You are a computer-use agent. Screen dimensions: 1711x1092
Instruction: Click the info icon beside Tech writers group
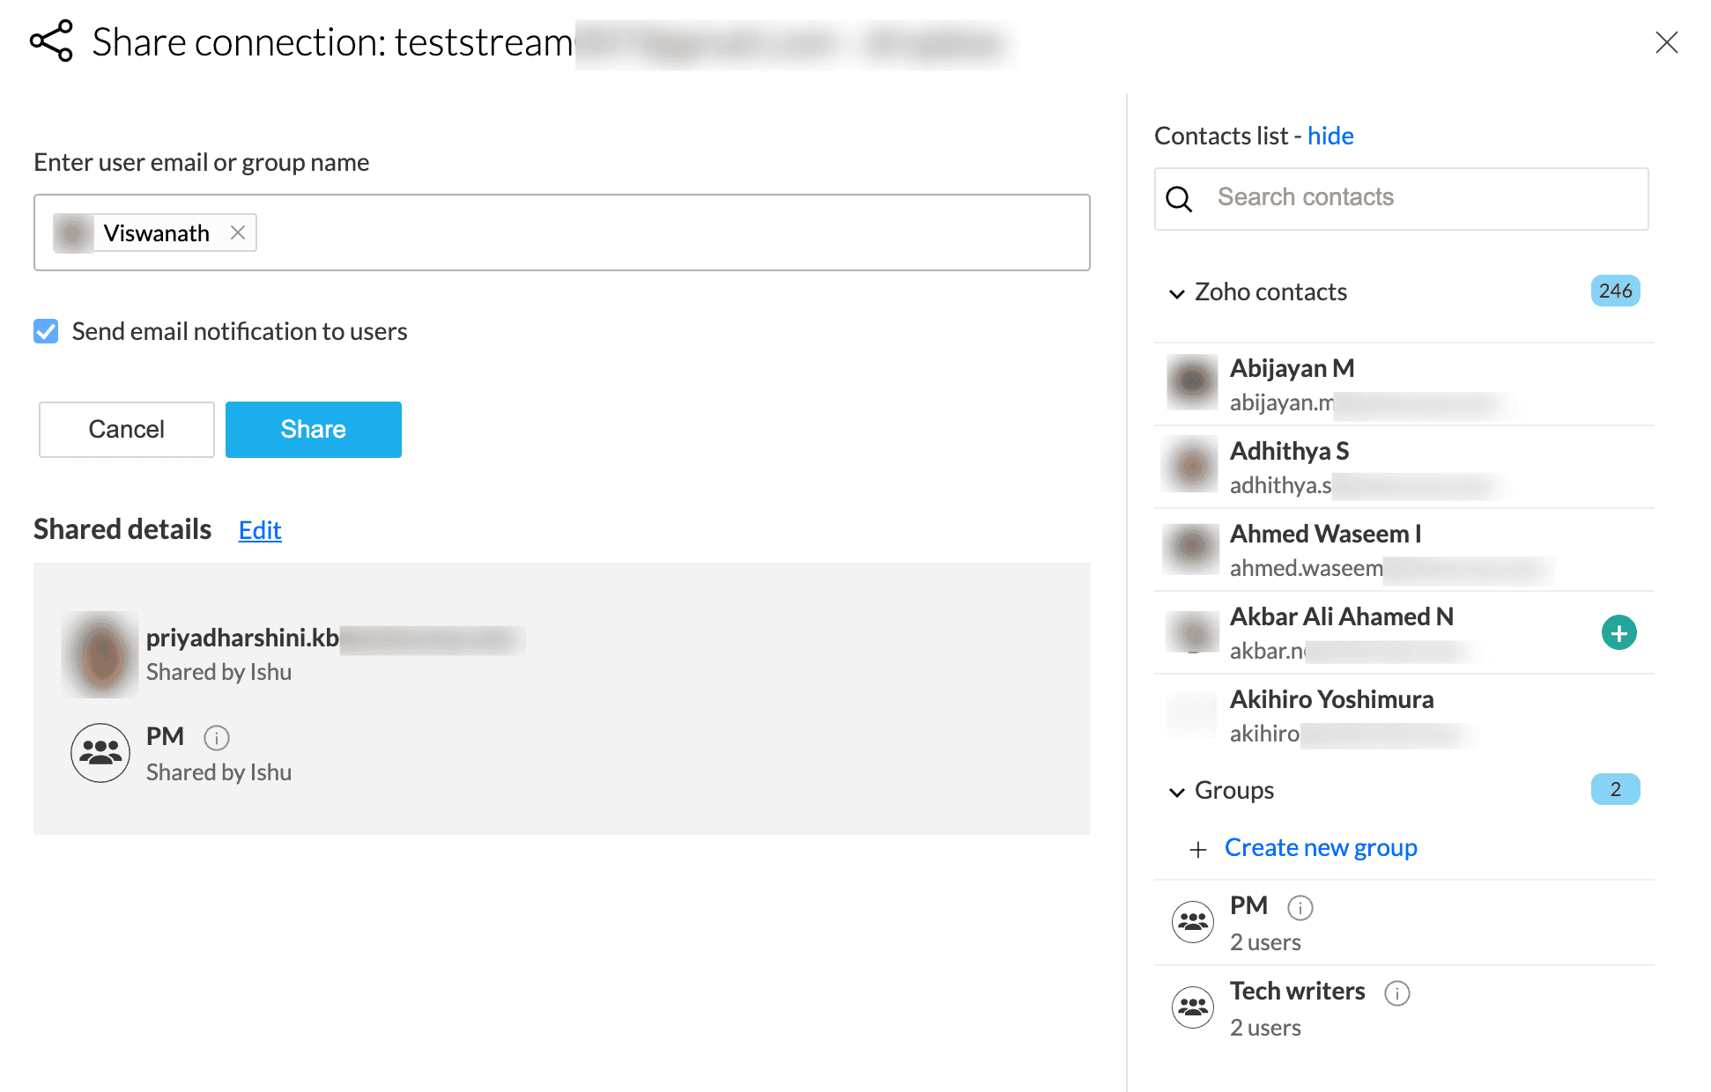(1396, 992)
